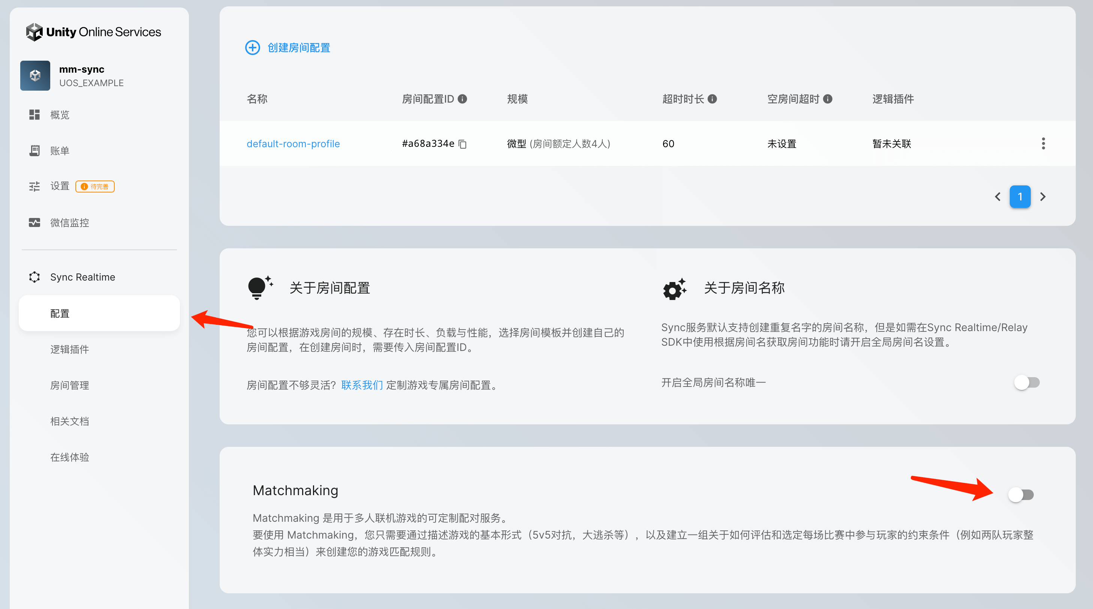Expand the Sync Realtime section
Viewport: 1093px width, 609px height.
pos(83,277)
